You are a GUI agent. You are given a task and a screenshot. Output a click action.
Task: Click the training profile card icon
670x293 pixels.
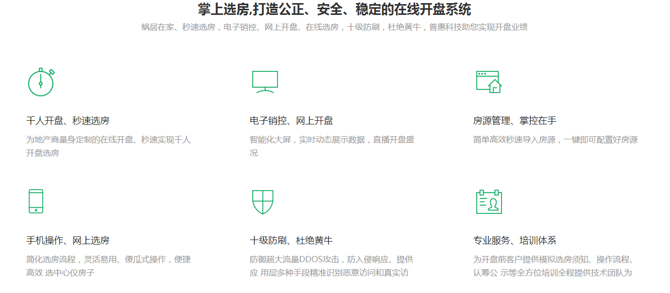pos(488,202)
